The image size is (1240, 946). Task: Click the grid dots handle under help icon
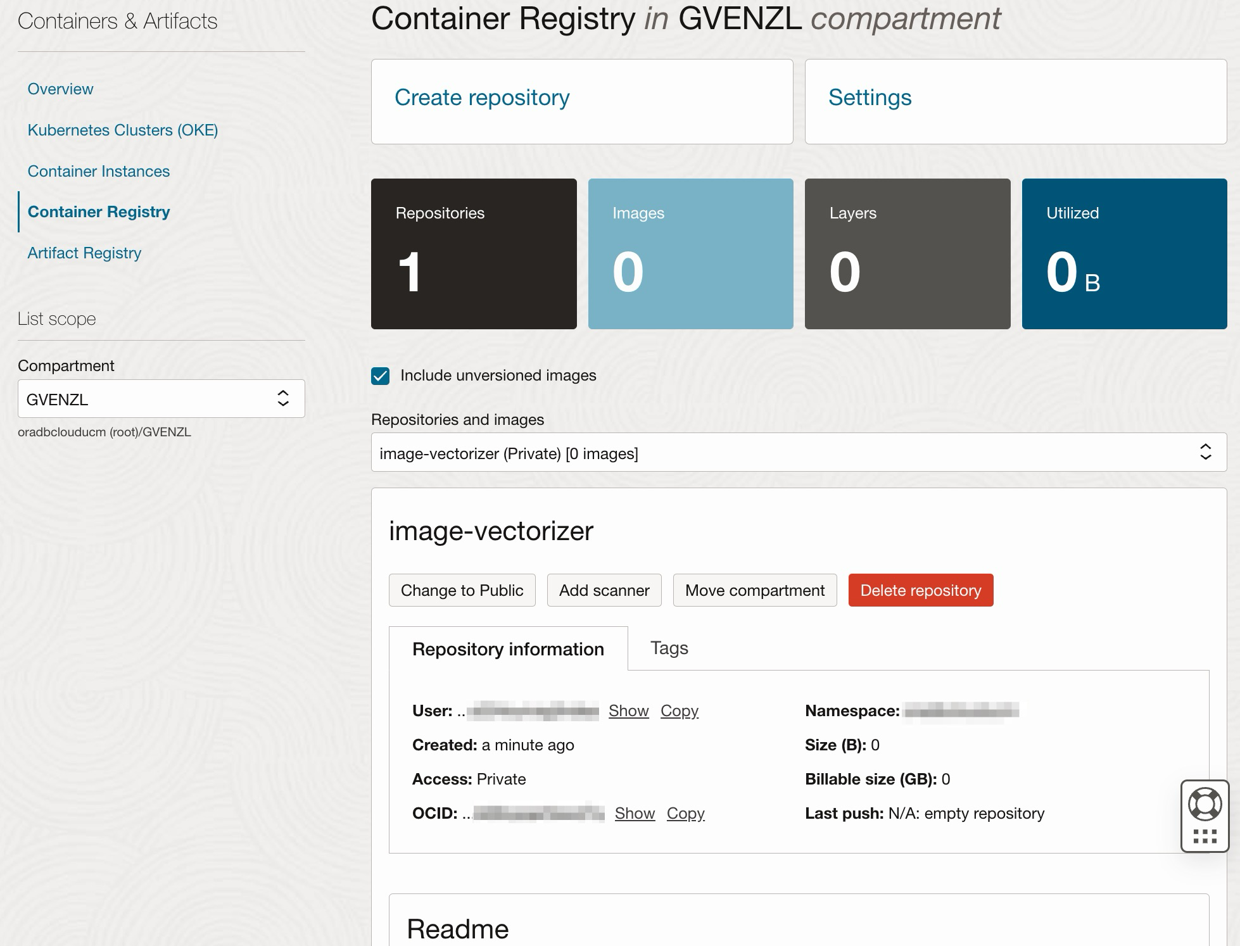click(1205, 836)
